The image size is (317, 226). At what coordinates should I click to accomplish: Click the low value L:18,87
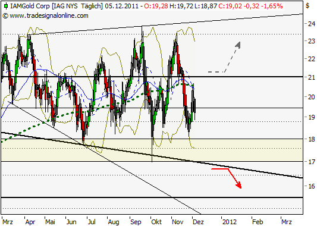(x=206, y=7)
